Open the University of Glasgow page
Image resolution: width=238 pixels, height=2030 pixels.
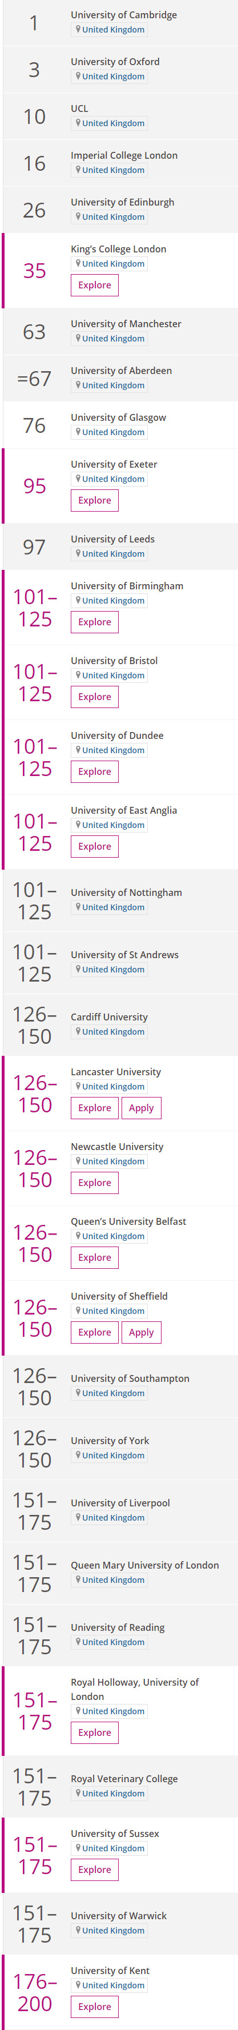118,417
